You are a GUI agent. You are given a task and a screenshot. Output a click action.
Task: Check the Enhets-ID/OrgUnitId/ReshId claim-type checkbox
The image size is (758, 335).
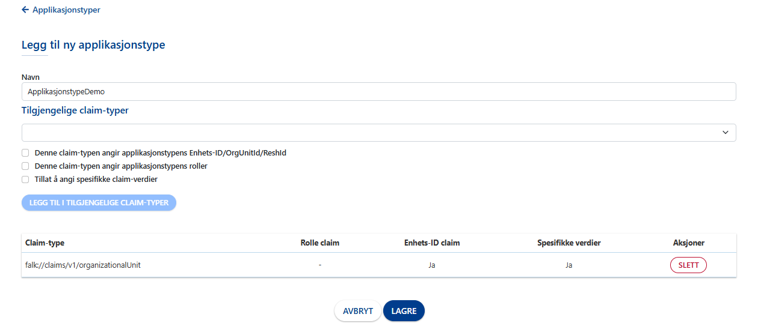pyautogui.click(x=25, y=153)
